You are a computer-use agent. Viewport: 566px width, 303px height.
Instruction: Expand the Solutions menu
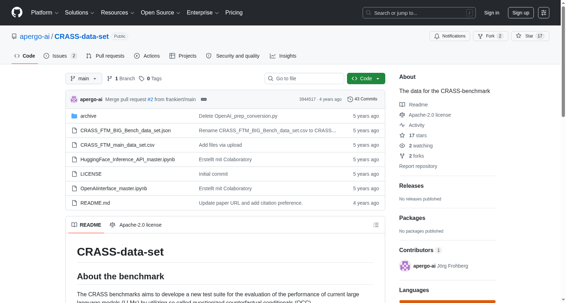click(x=80, y=13)
